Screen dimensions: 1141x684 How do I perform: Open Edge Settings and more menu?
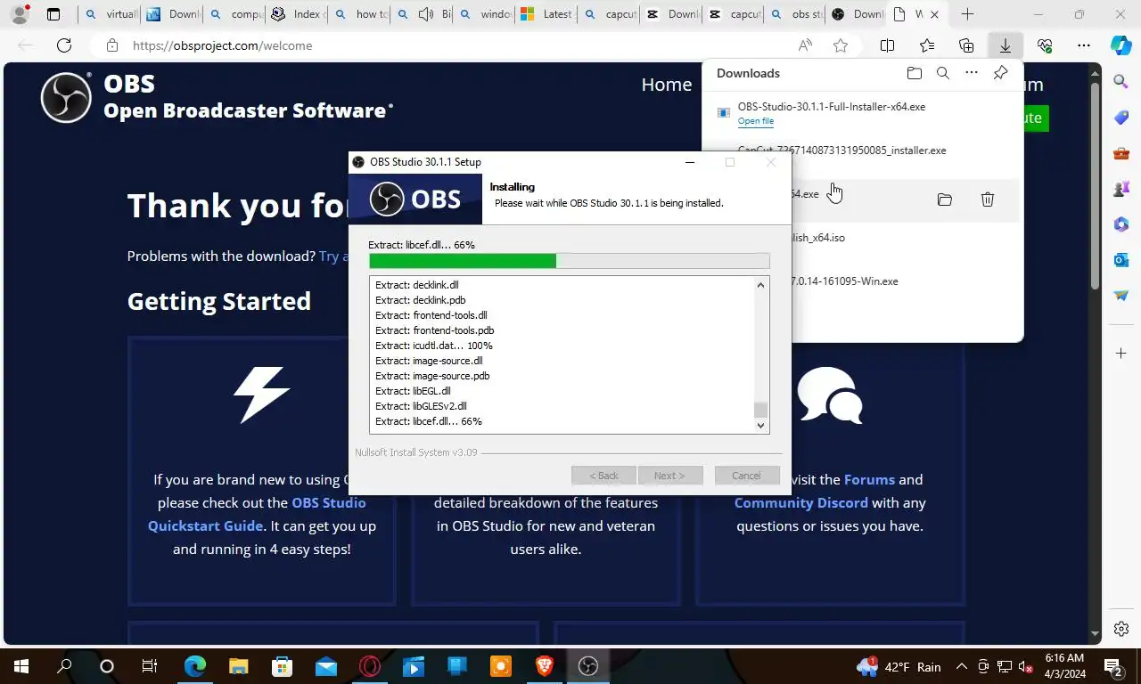click(1084, 45)
